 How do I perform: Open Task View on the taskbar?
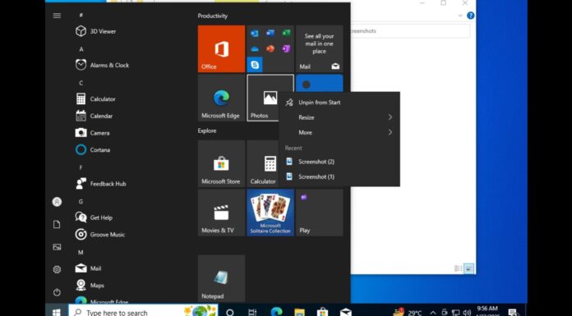(x=252, y=313)
